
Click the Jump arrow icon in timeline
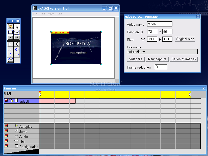pos(16,131)
